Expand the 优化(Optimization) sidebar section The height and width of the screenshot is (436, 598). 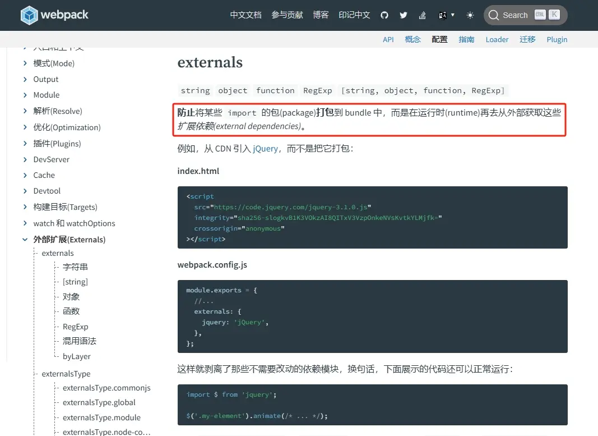click(25, 127)
